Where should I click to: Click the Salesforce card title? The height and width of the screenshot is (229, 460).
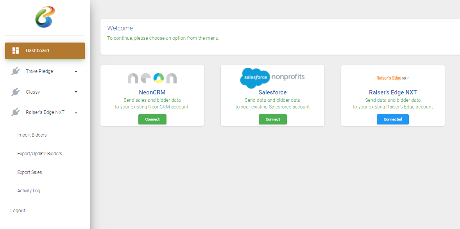tap(272, 92)
